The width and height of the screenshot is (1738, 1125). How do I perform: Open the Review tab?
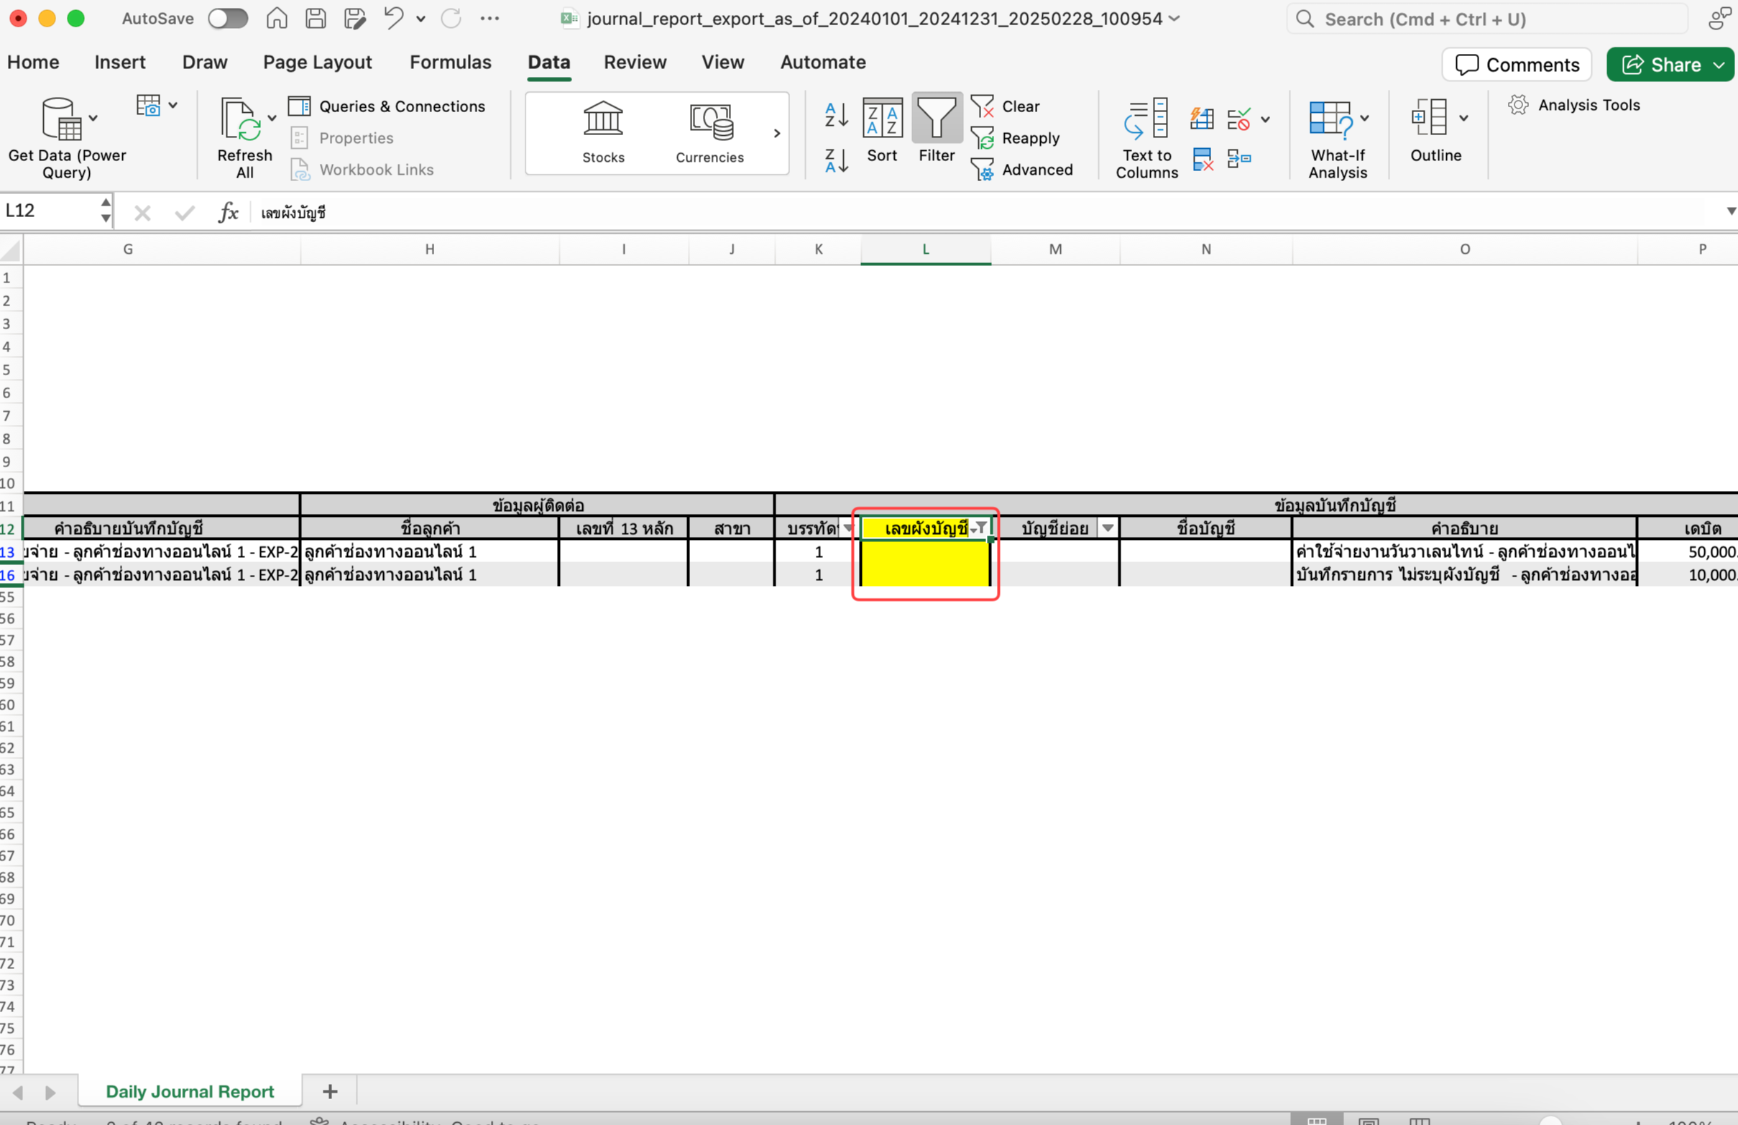(635, 62)
